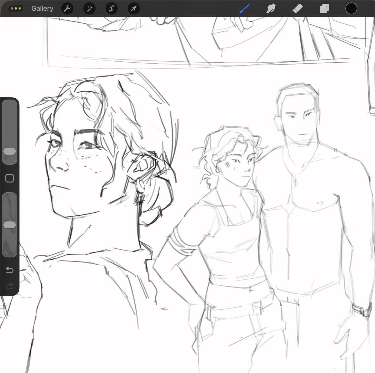
Task: Open the Adjustments magic wand menu
Action: [x=89, y=9]
